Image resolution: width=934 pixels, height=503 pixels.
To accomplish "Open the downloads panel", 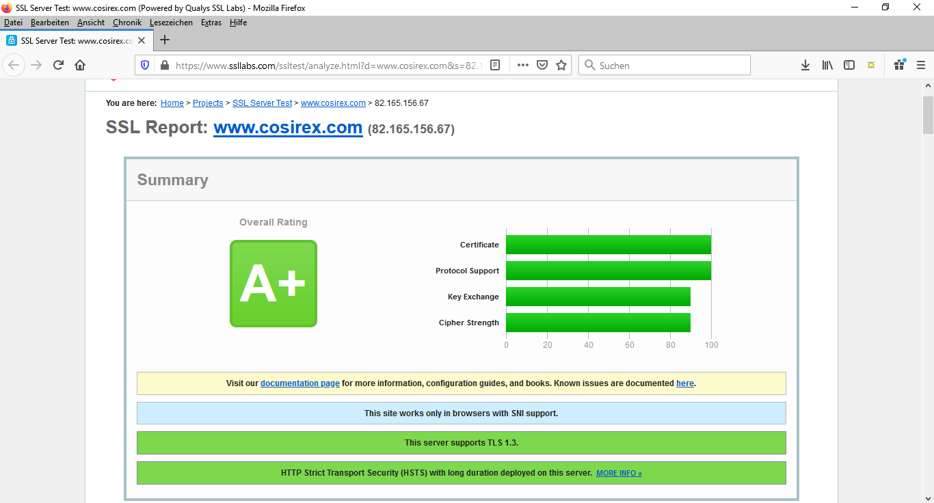I will pyautogui.click(x=805, y=65).
